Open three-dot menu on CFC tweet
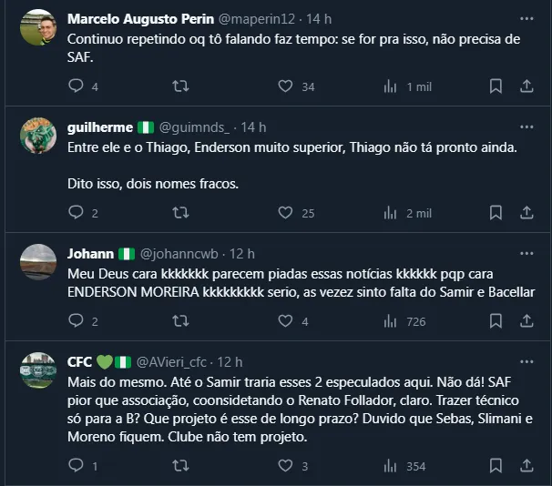Screen dimensions: 552x486 (526, 361)
